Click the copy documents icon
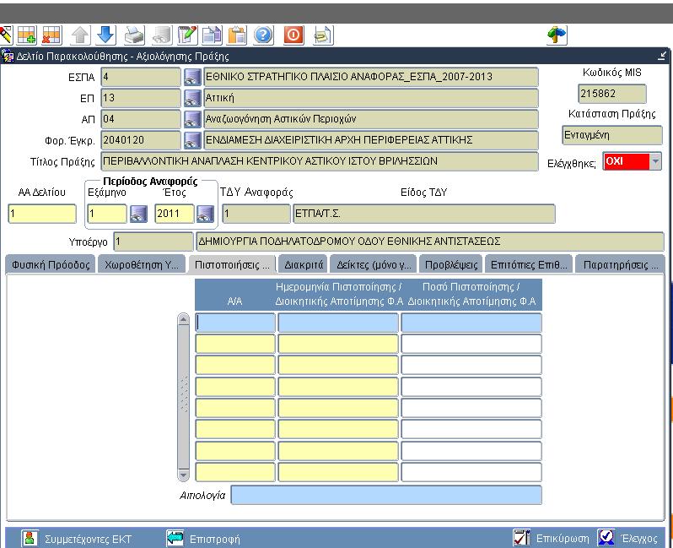Screen dimensions: 673x548 tap(212, 35)
